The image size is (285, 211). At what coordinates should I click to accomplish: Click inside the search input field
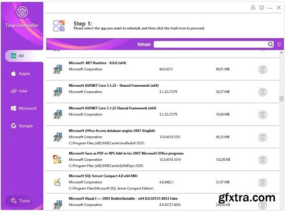(x=210, y=44)
